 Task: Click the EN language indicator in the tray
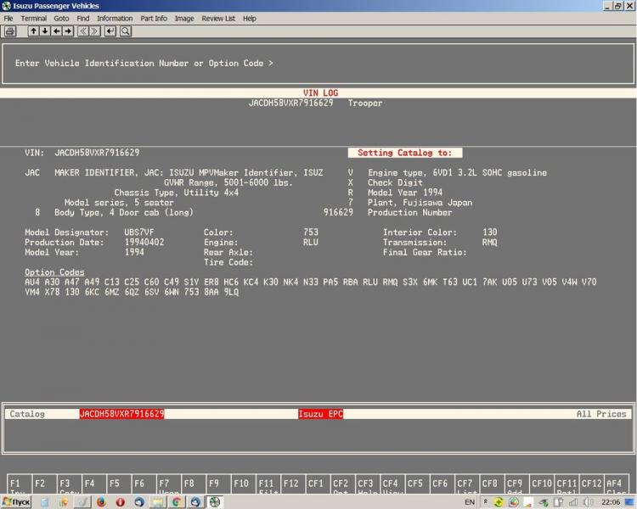[470, 502]
